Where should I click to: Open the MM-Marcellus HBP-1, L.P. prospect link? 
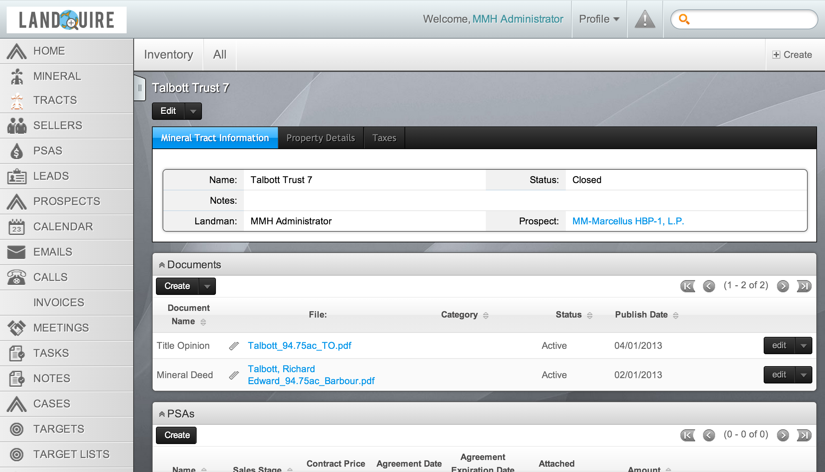click(628, 221)
